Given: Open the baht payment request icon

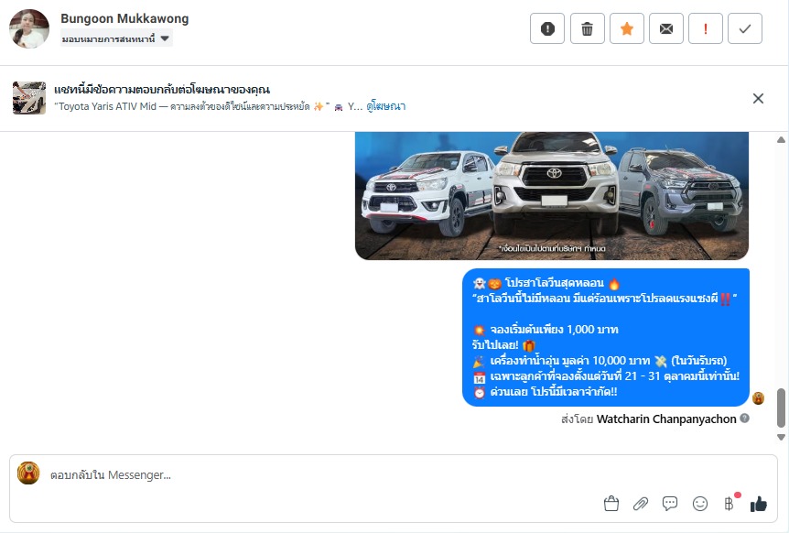Looking at the screenshot, I should click(730, 504).
